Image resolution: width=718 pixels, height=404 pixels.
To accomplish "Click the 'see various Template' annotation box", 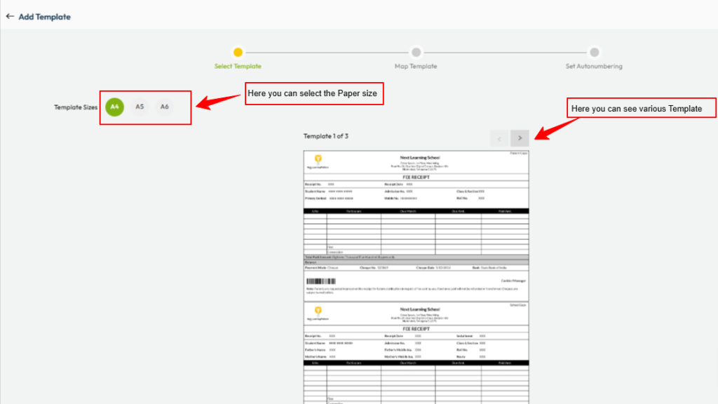I will point(636,109).
